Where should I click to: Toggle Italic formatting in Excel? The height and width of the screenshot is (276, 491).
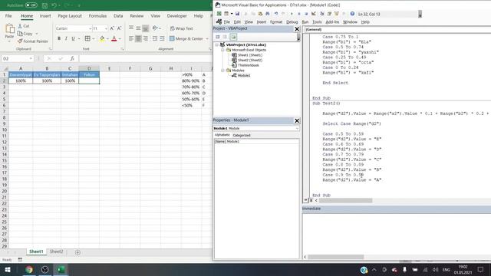tap(66, 38)
